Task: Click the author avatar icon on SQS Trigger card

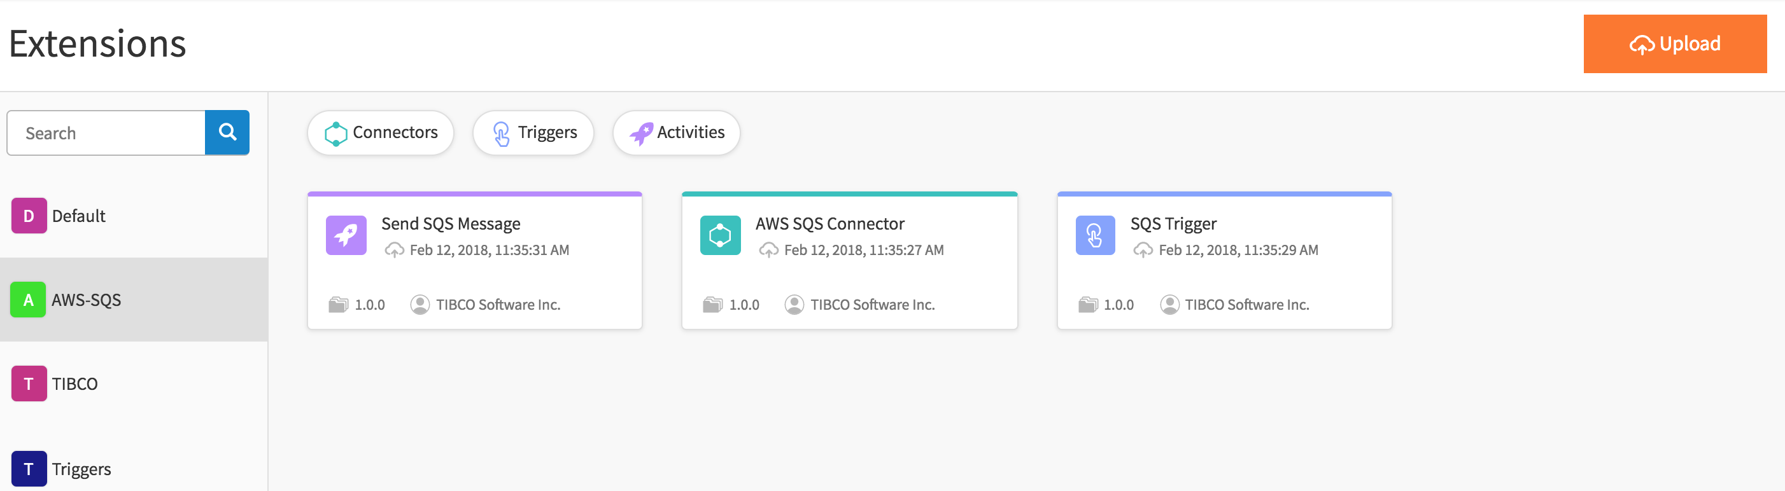Action: tap(1169, 305)
